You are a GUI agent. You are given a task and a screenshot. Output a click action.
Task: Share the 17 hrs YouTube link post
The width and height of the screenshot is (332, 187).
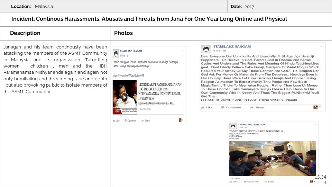pyautogui.click(x=145, y=121)
